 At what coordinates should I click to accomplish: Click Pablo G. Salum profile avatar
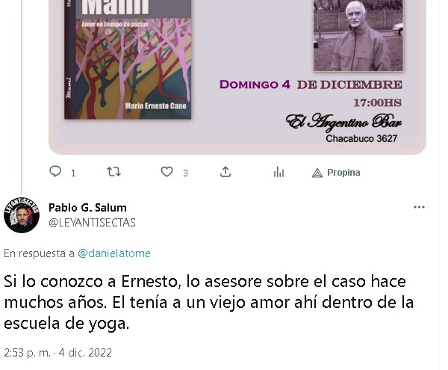pyautogui.click(x=22, y=215)
